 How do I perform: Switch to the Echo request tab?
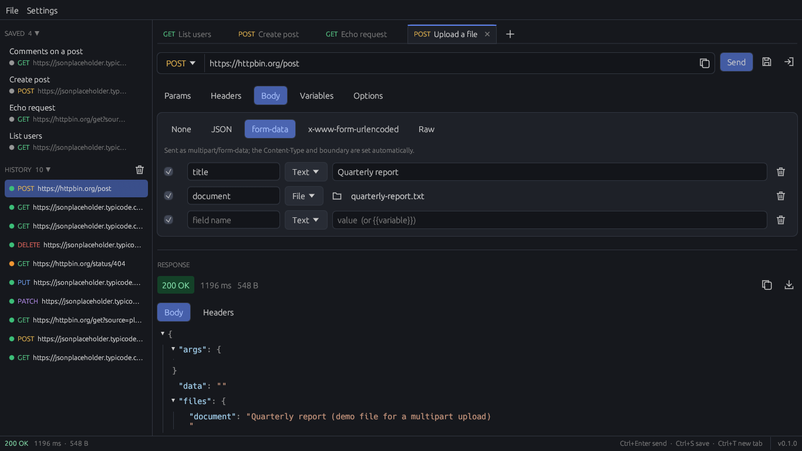356,34
